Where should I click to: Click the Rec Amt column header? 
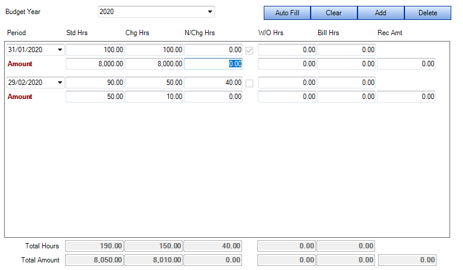coord(390,33)
